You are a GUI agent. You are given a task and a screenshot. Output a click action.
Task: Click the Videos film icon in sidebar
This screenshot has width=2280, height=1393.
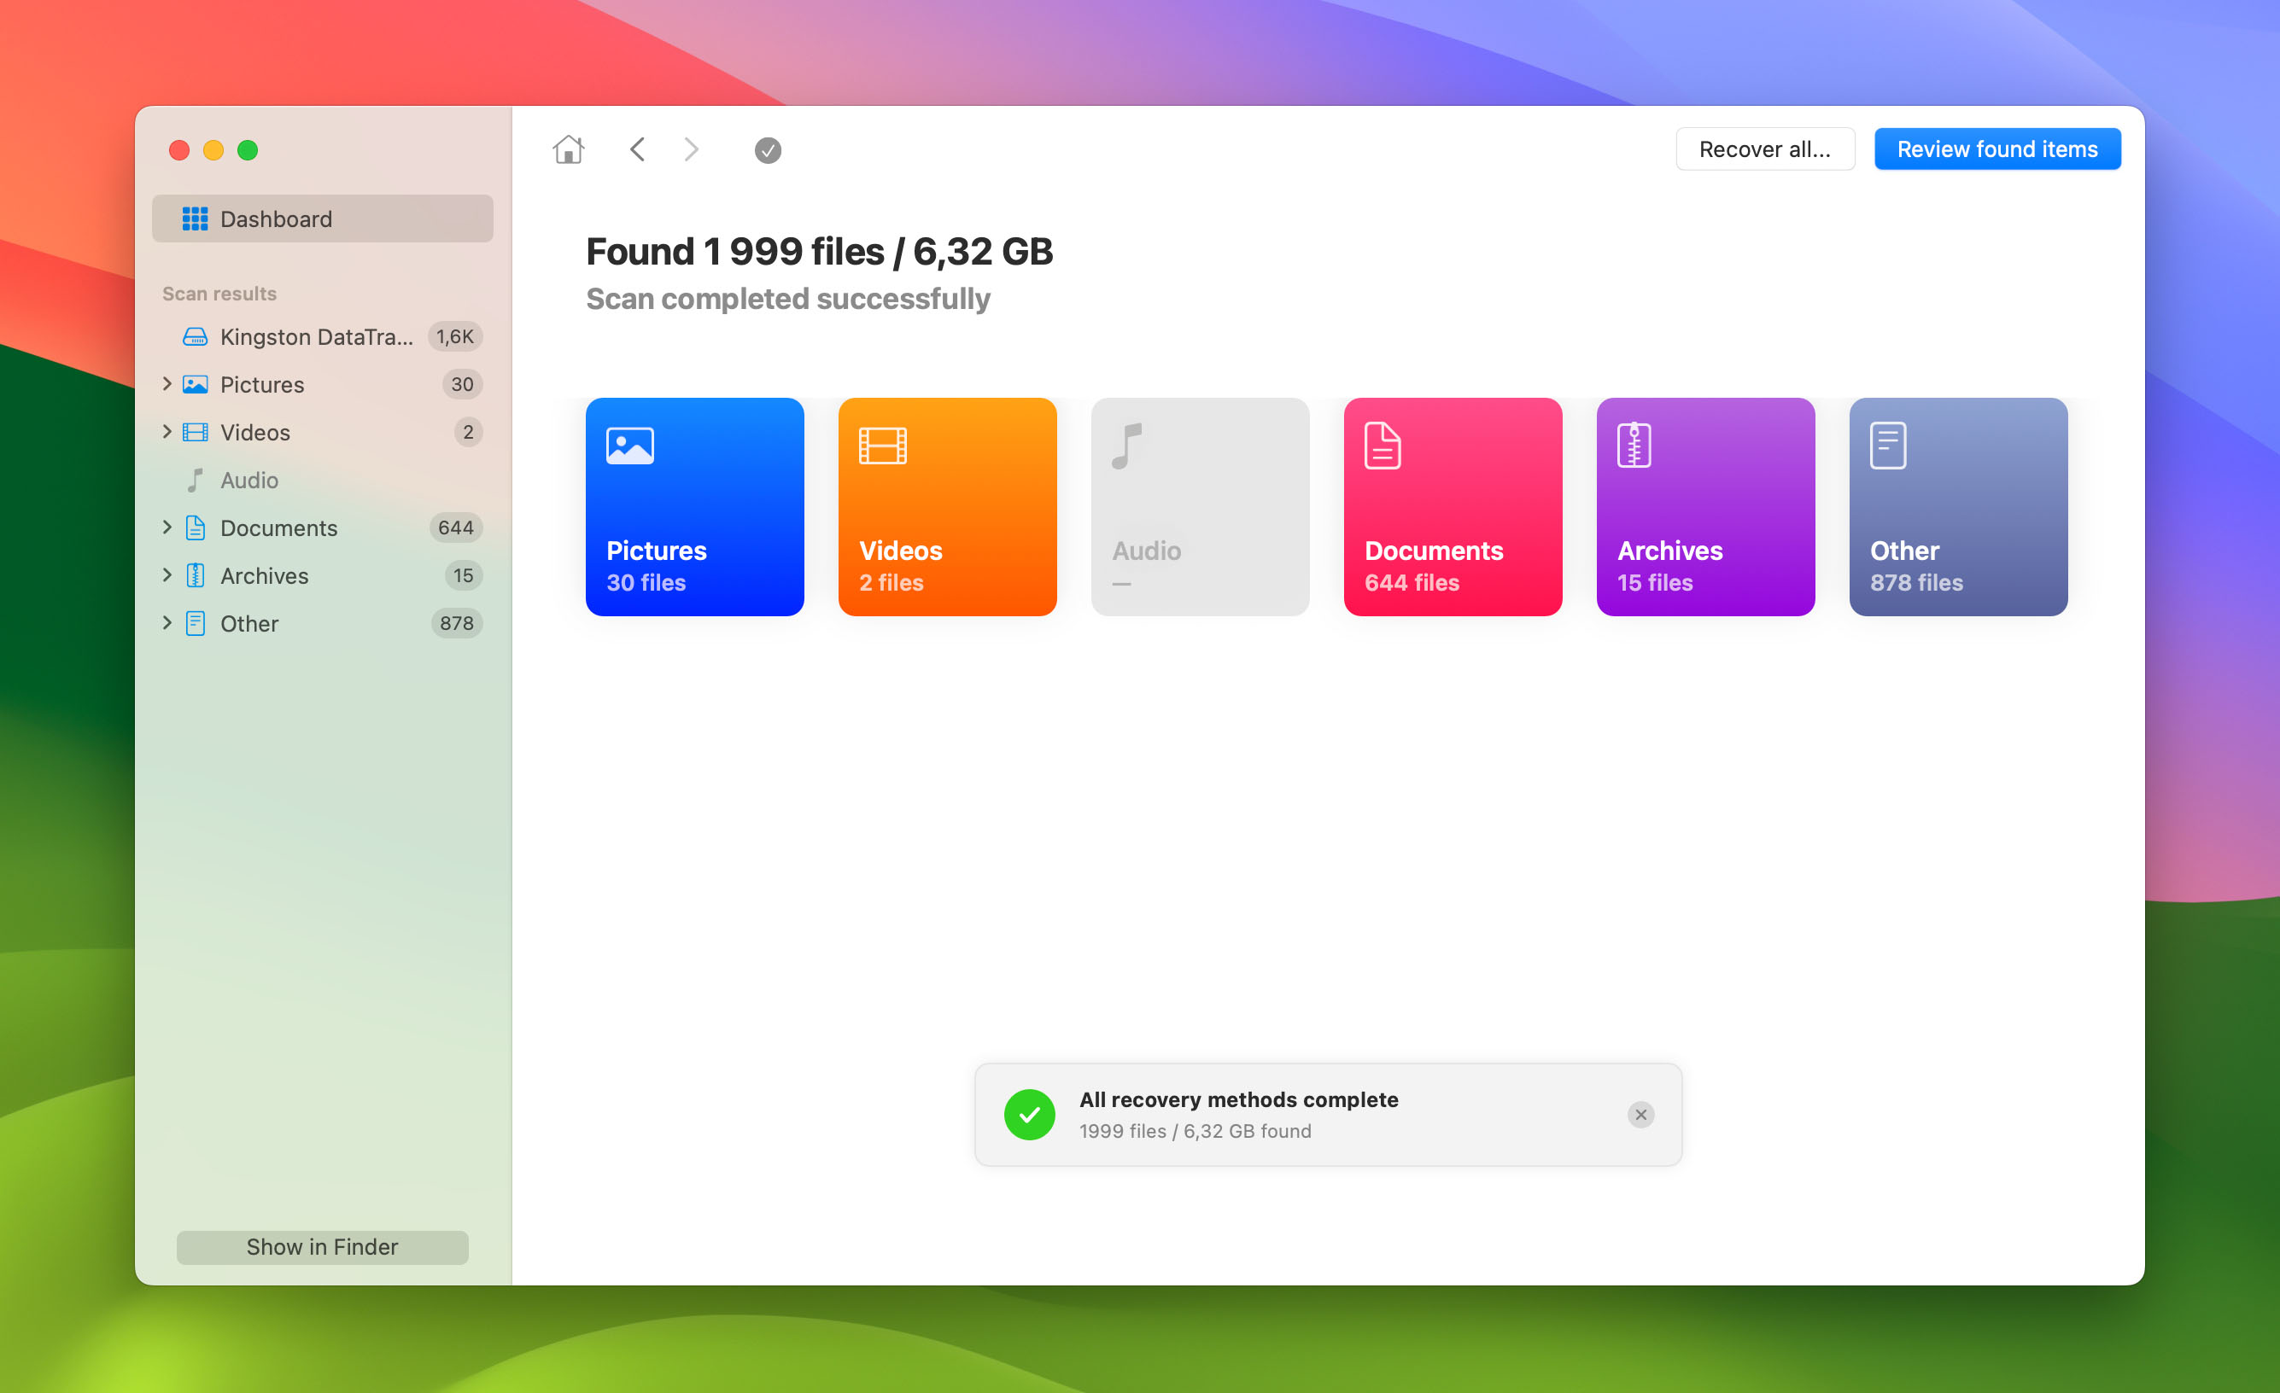[x=195, y=432]
